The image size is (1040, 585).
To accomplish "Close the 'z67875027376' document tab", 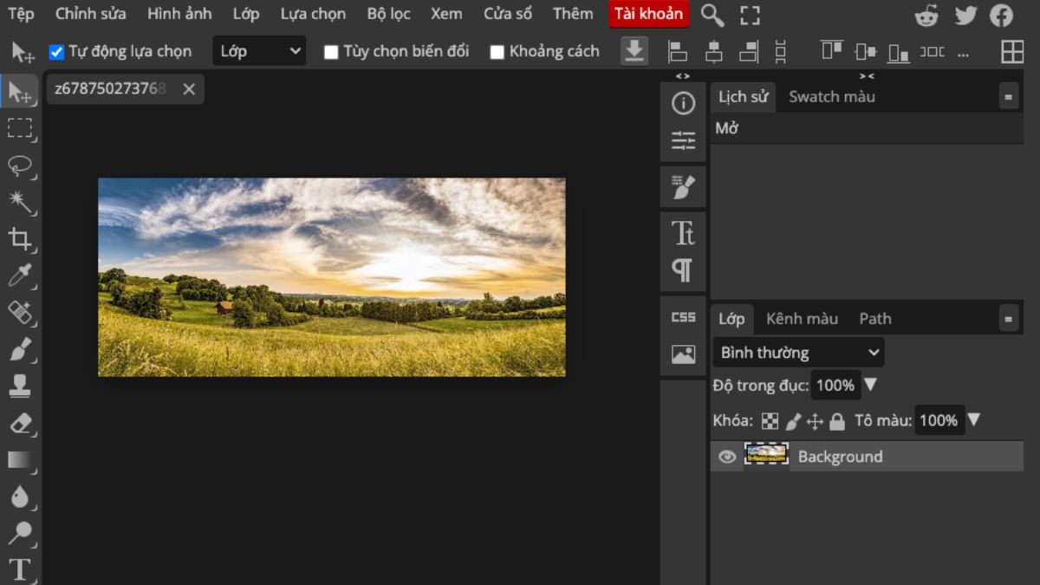I will point(189,89).
